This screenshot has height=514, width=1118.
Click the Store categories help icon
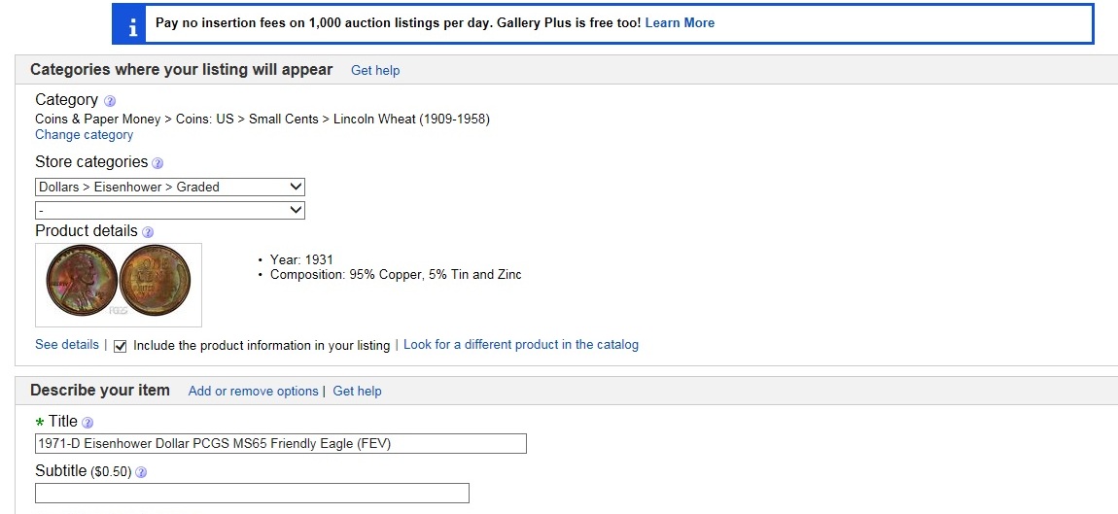157,163
